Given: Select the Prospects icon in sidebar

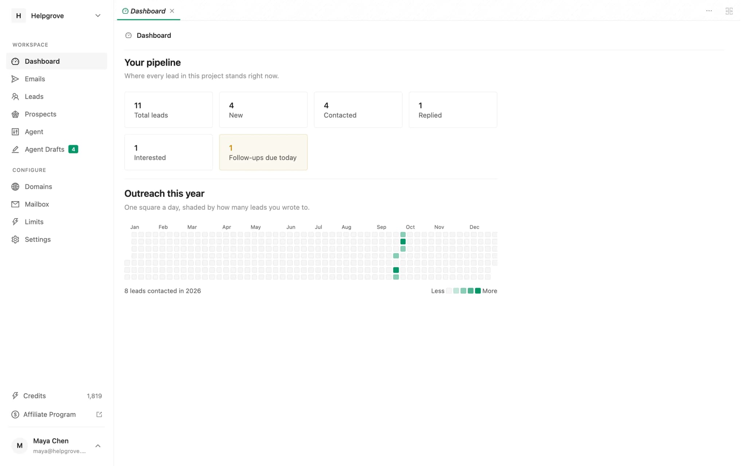Looking at the screenshot, I should 15,114.
